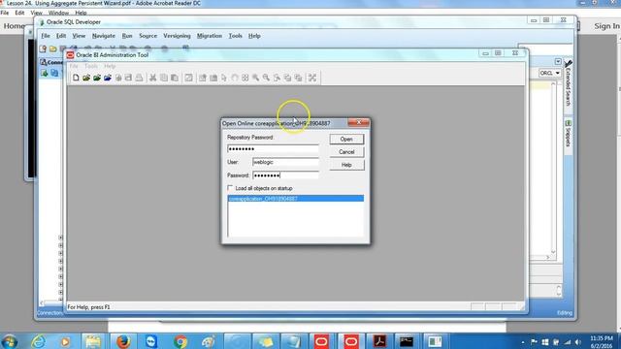Open Run menu in SQL Developer
Viewport: 621px width, 349px height.
tap(127, 36)
